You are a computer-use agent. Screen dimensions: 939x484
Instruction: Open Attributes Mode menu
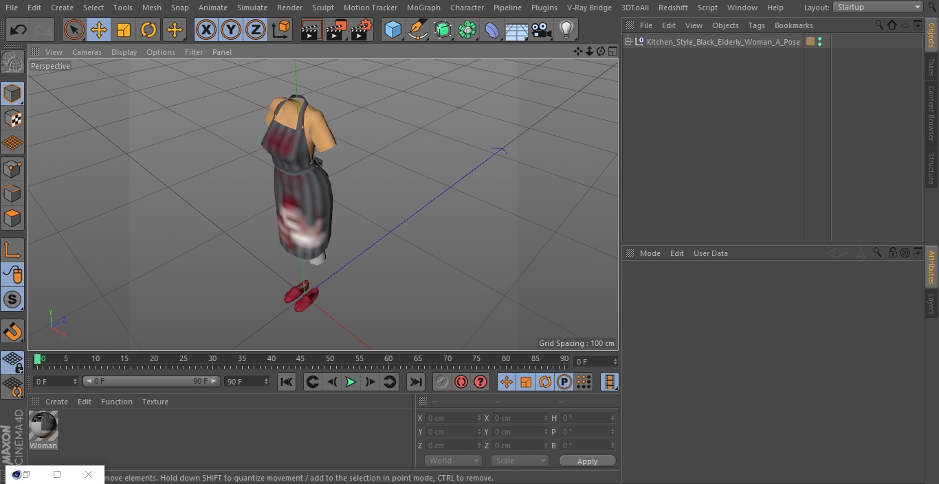(x=650, y=253)
